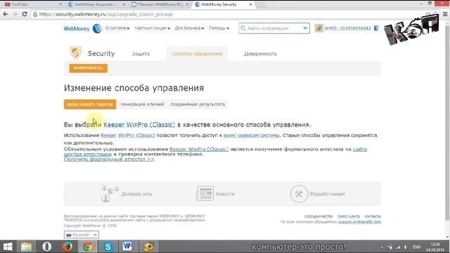
Task: Open Skype from the taskbar
Action: (x=108, y=247)
